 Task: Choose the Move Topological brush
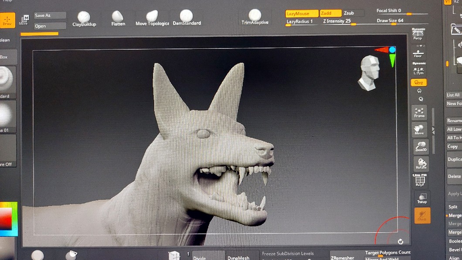[x=152, y=18]
